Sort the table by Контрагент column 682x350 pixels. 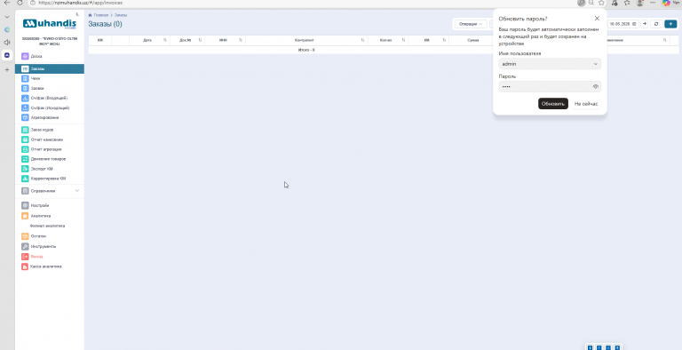point(362,40)
